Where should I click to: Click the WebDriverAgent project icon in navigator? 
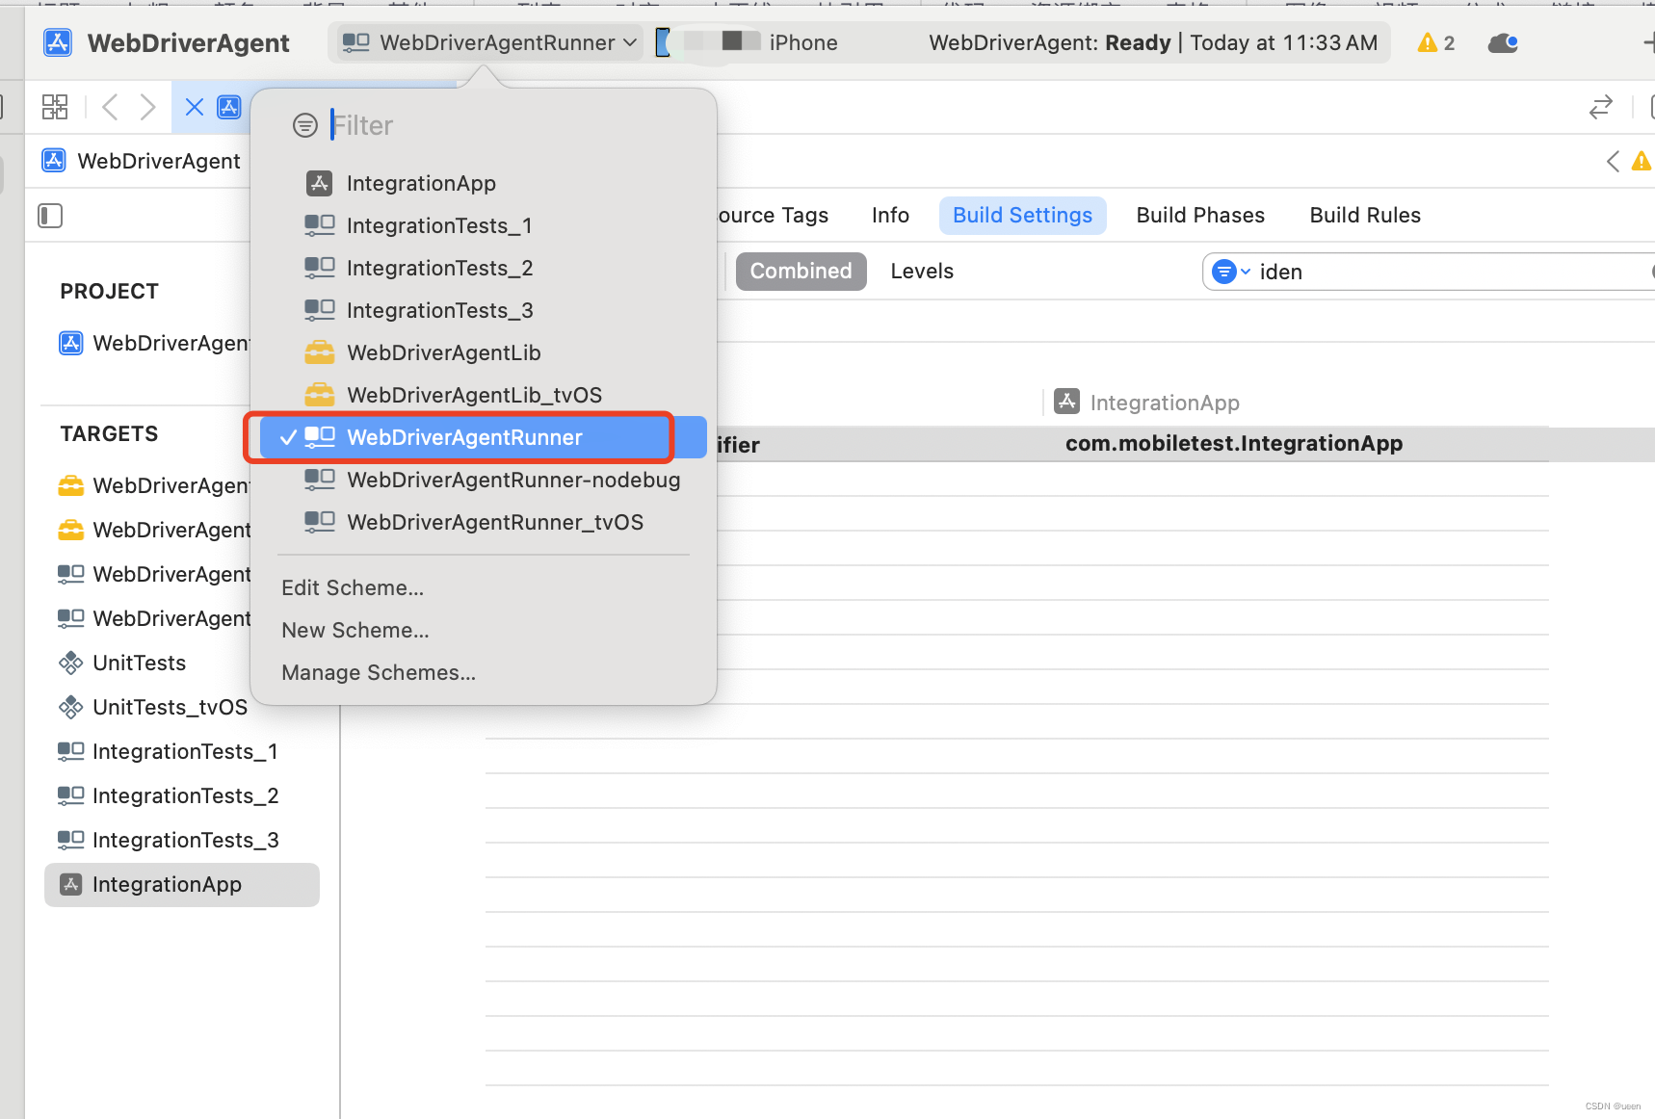pos(71,343)
